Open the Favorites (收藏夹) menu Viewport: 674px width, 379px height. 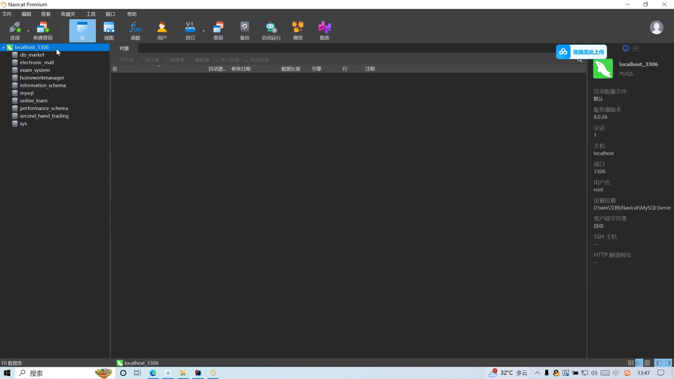(x=68, y=14)
